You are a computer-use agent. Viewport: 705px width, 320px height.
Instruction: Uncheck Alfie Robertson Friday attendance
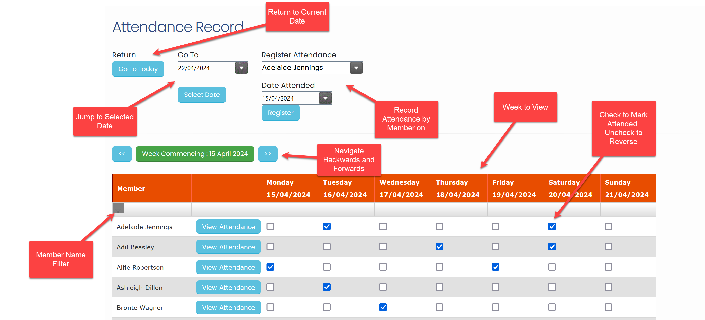495,267
